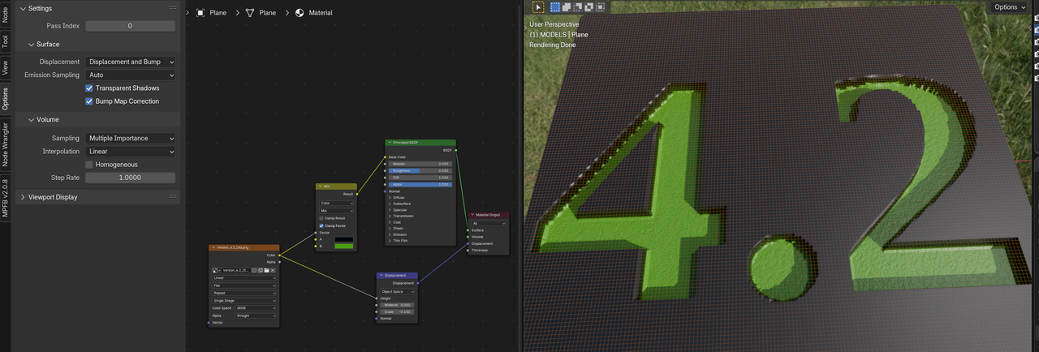The width and height of the screenshot is (1039, 352).
Task: Choose Extend Selection mode icon
Action: (x=567, y=6)
